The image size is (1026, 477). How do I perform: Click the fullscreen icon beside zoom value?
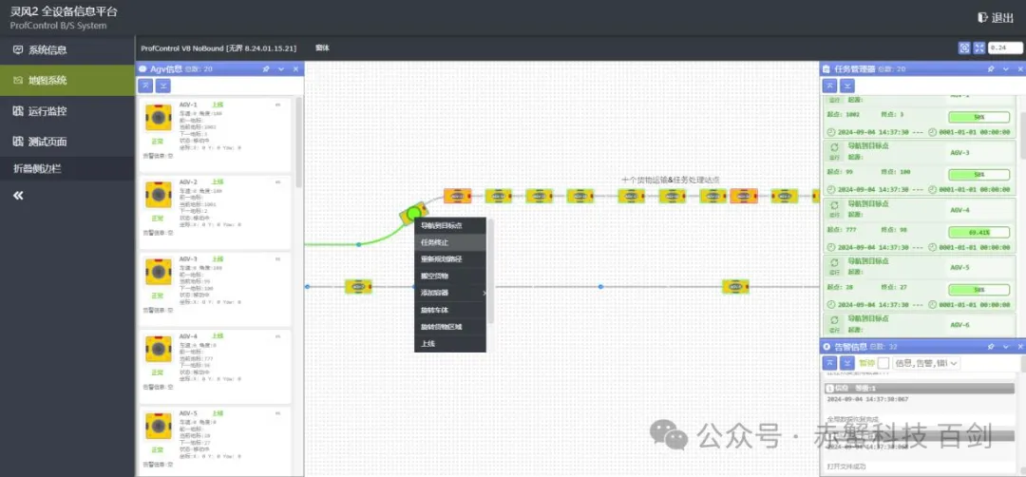tap(978, 48)
